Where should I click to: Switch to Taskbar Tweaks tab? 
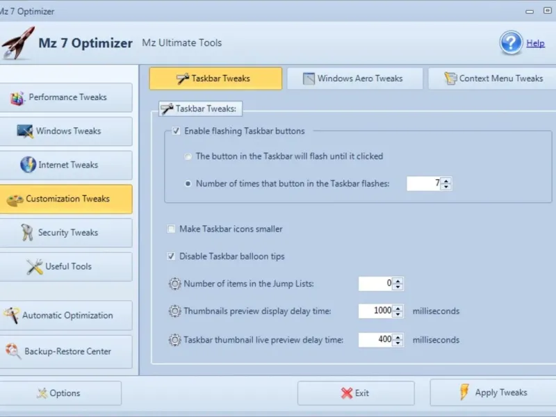click(215, 79)
